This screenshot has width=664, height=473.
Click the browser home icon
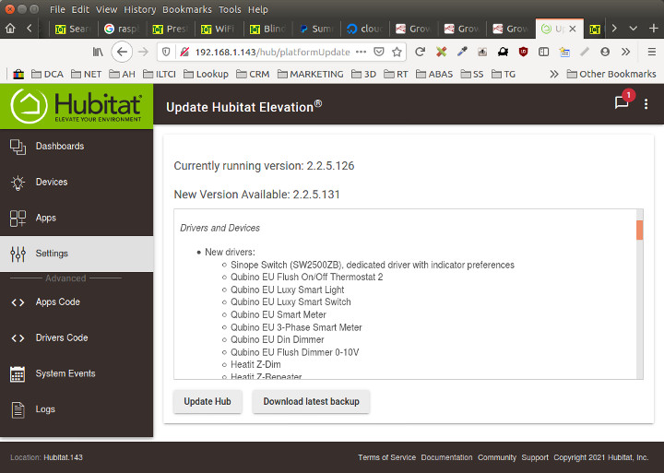coord(10,29)
